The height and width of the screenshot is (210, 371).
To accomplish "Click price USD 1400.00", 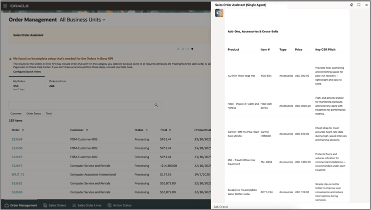I will [x=303, y=162].
